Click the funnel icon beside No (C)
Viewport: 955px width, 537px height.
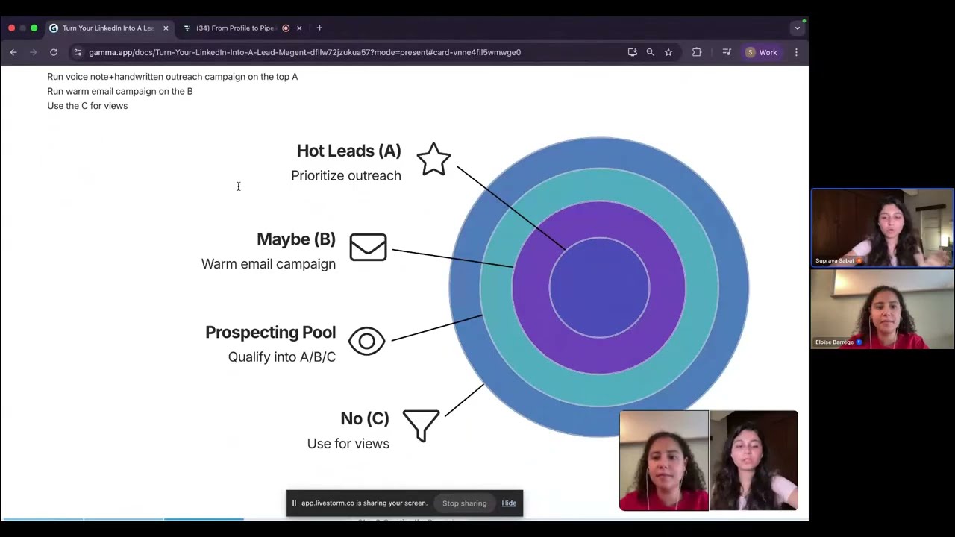pos(421,424)
